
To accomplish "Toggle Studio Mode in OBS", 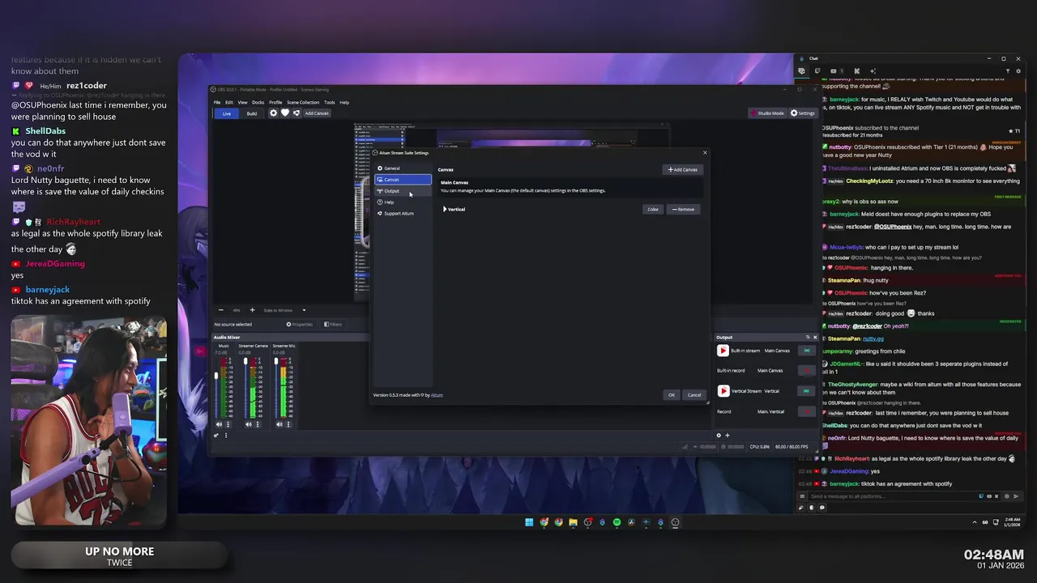I will [x=767, y=113].
